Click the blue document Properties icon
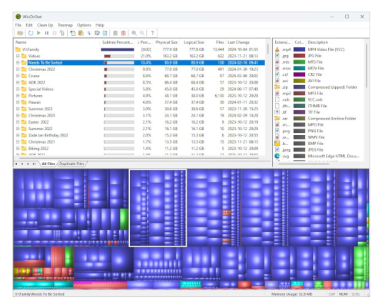 pyautogui.click(x=105, y=33)
